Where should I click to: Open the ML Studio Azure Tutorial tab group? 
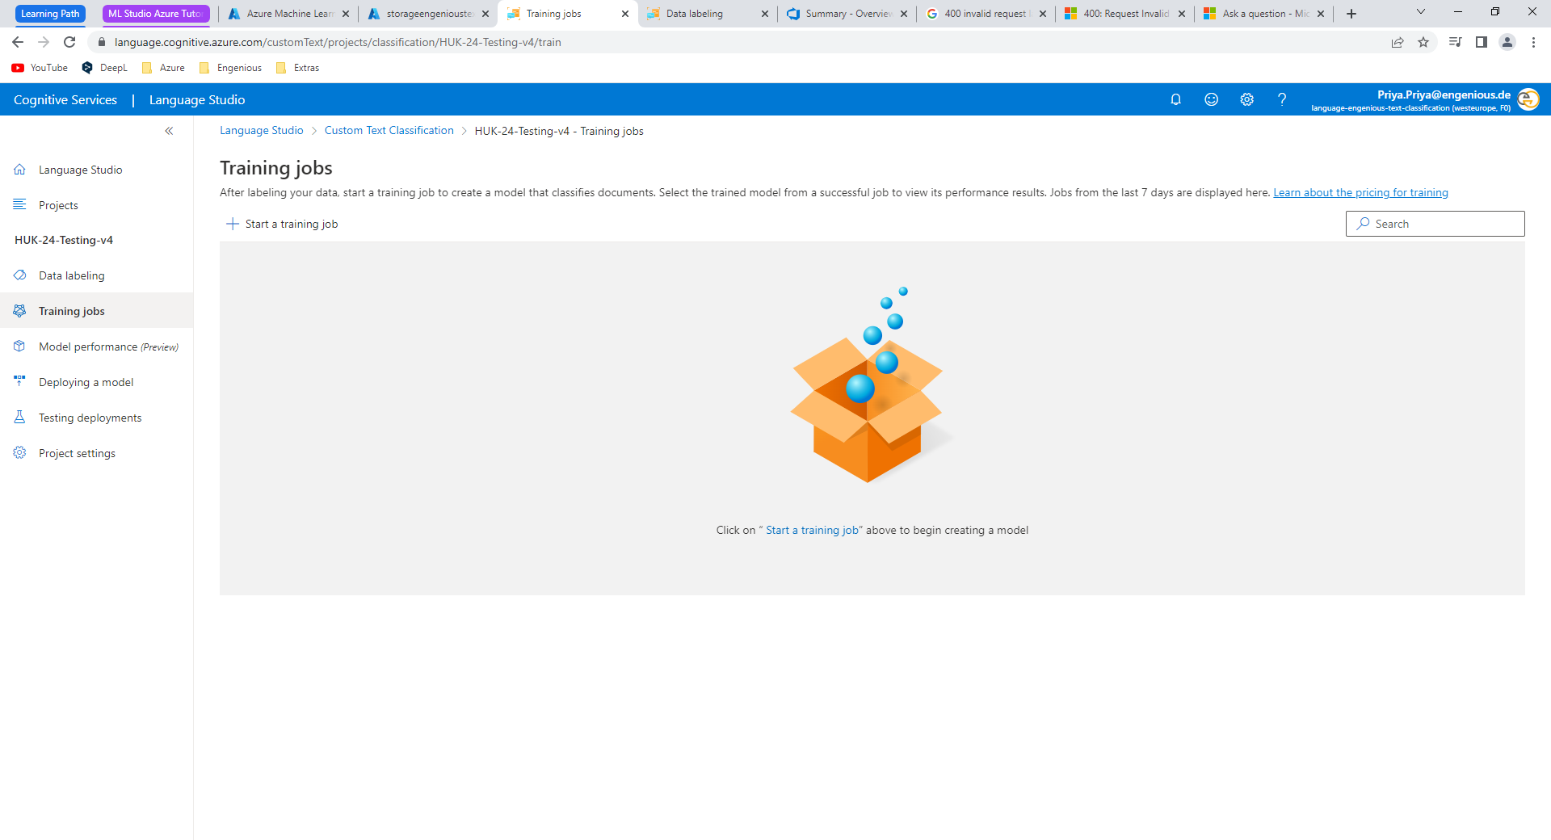coord(155,14)
